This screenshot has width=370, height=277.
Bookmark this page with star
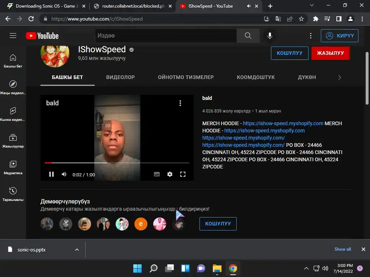pyautogui.click(x=301, y=19)
